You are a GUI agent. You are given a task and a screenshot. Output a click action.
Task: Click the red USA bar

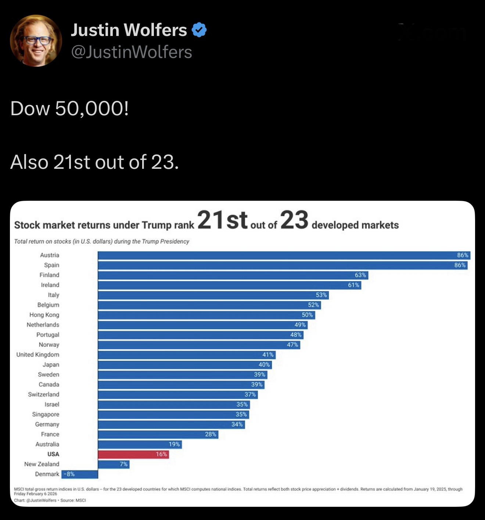click(133, 454)
